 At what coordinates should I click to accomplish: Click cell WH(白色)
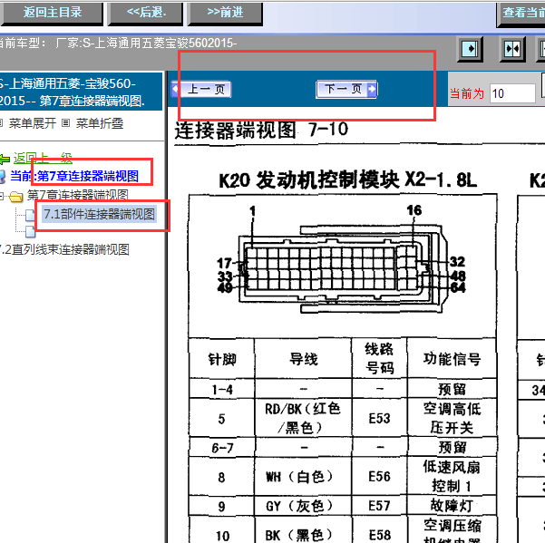click(304, 476)
